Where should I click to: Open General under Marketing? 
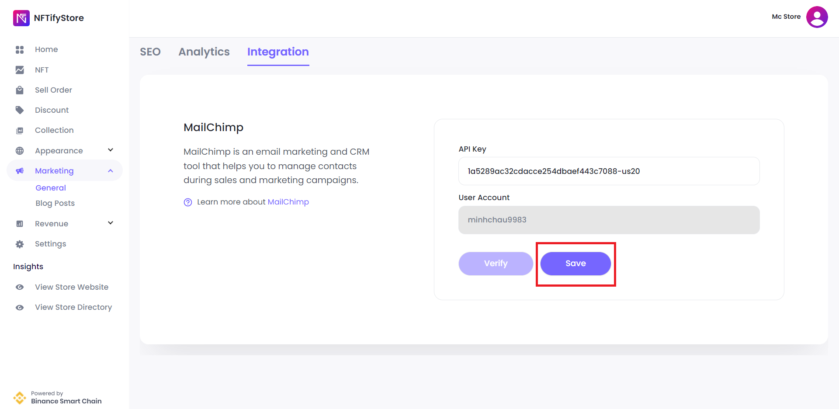(x=51, y=188)
